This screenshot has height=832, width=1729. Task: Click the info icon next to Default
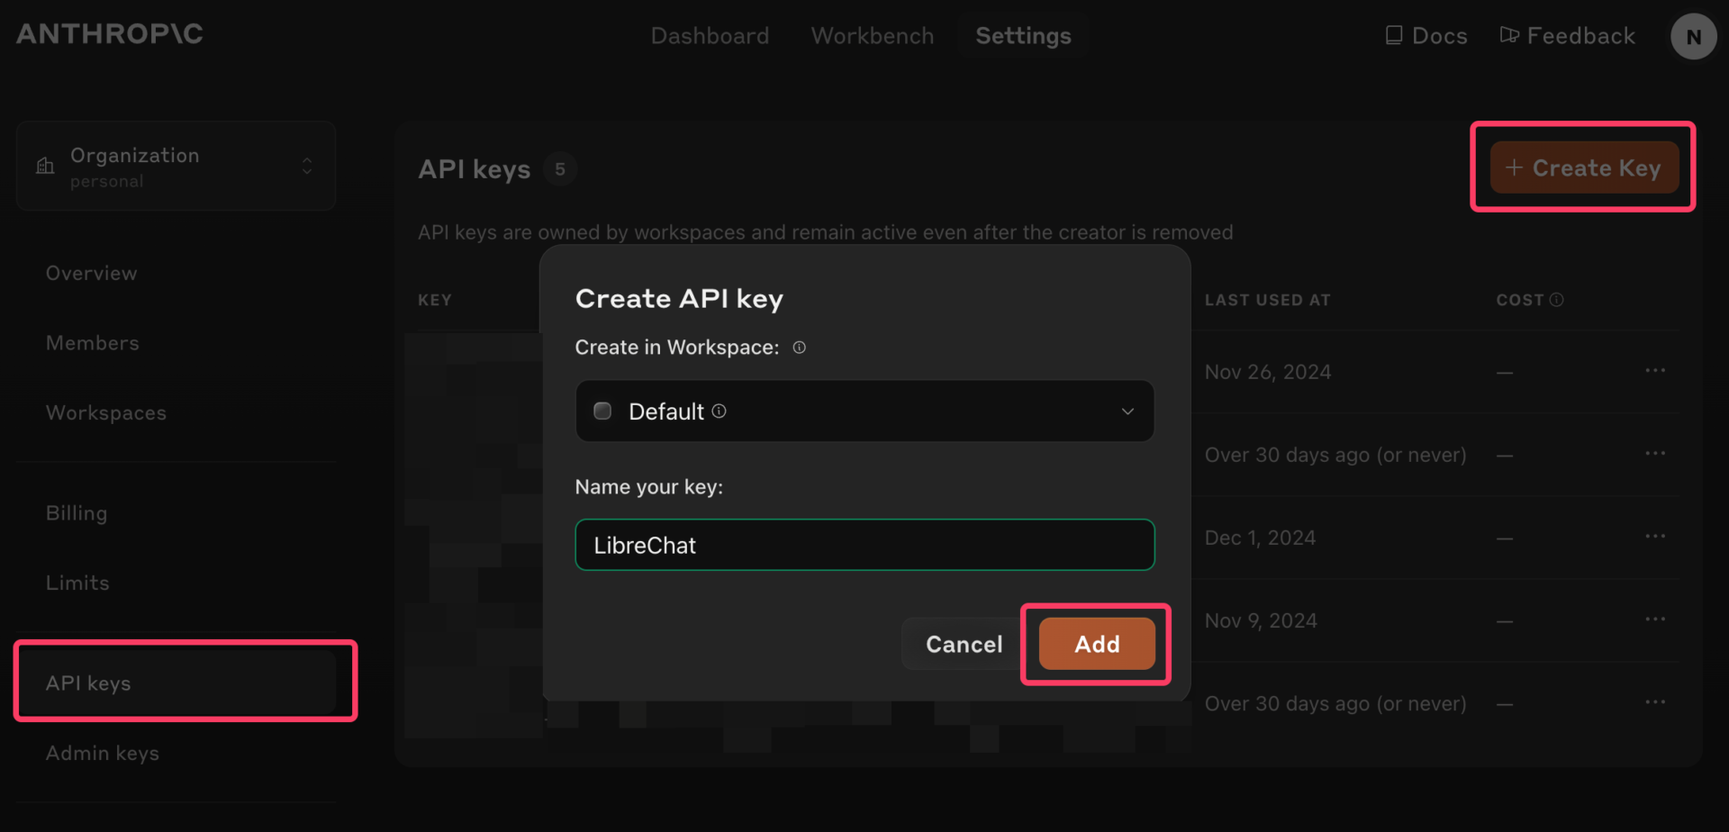click(x=719, y=411)
